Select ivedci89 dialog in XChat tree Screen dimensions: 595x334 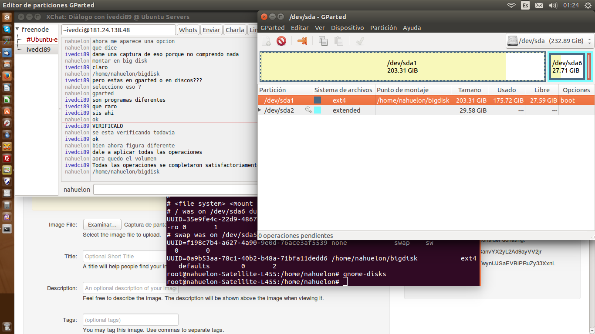coord(38,50)
